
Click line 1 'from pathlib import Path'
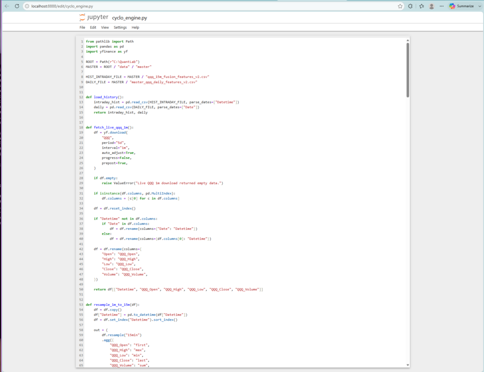click(110, 41)
